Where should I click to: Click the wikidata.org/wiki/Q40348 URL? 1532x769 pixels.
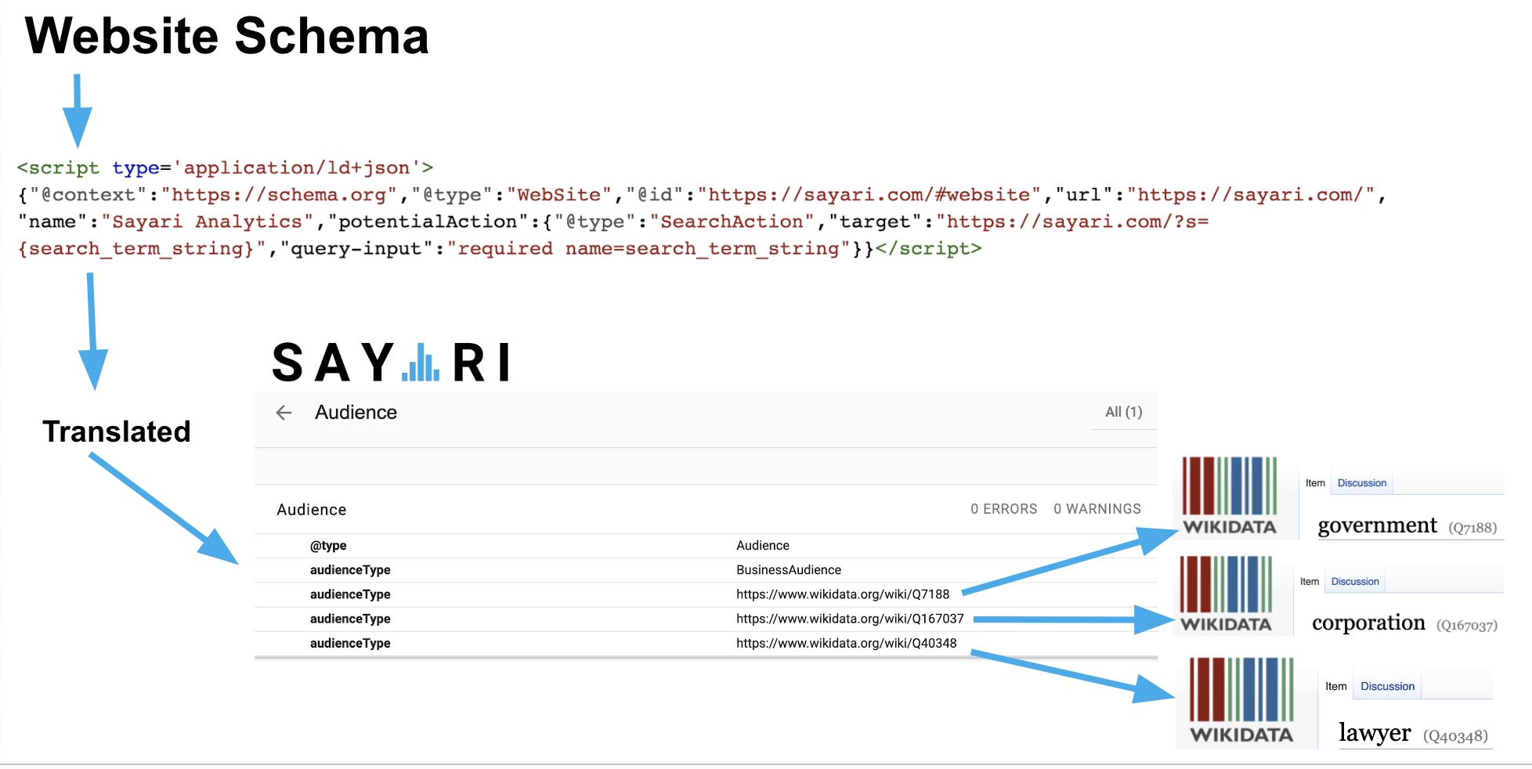pos(846,643)
